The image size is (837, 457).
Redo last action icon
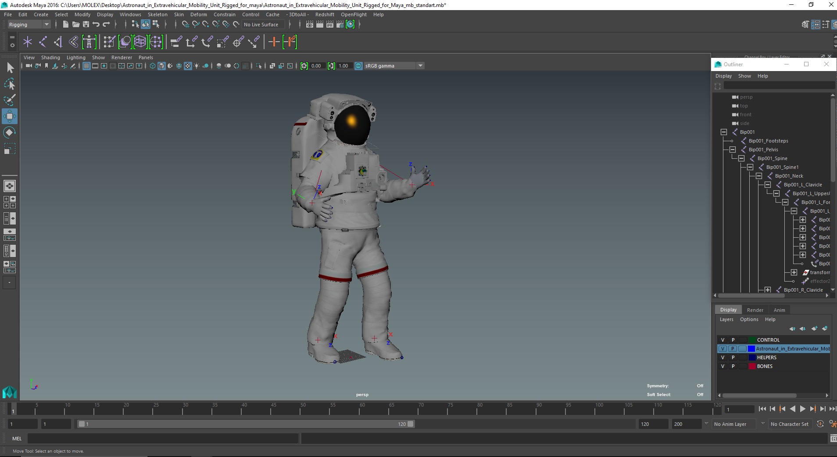click(106, 25)
